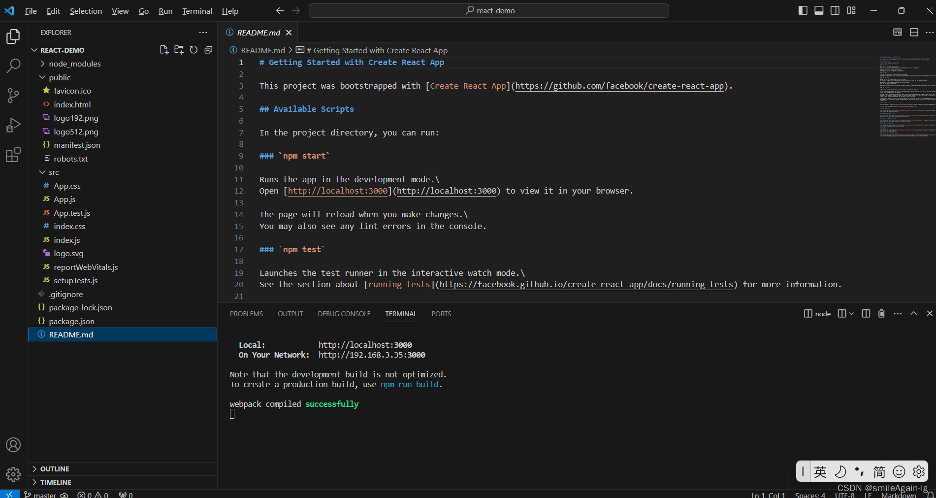Split the terminal
The width and height of the screenshot is (936, 498).
click(866, 314)
